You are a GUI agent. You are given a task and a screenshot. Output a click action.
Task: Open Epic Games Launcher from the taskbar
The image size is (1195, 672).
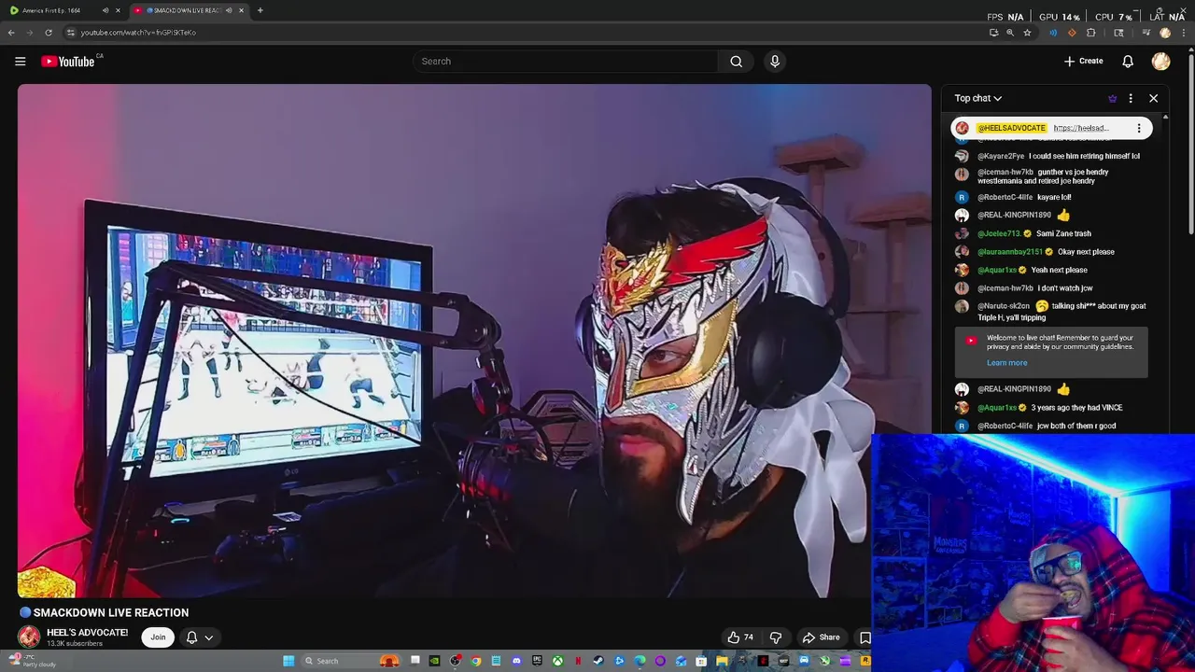click(537, 661)
